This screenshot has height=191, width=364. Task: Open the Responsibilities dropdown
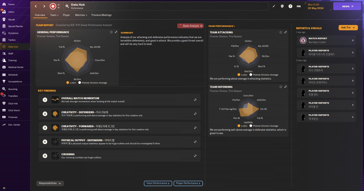click(x=50, y=183)
